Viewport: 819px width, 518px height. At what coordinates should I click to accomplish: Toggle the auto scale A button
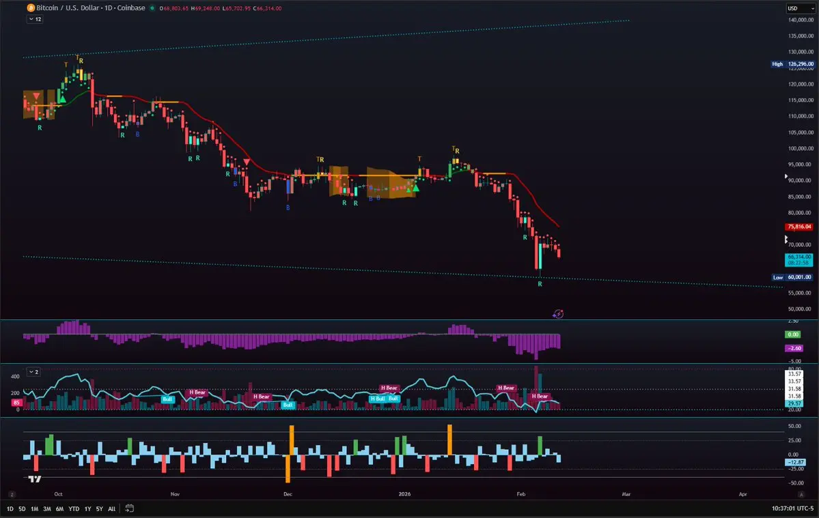(x=801, y=494)
